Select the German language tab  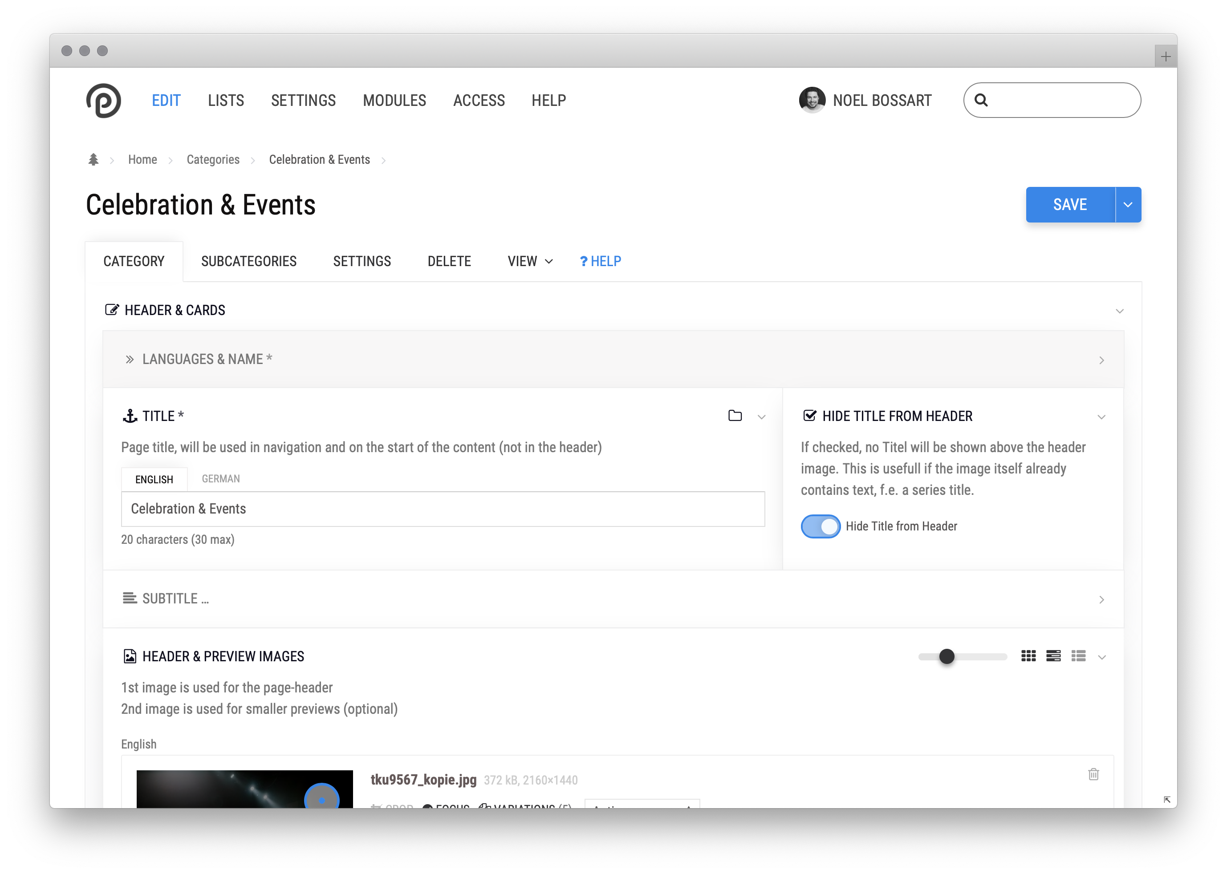tap(221, 479)
